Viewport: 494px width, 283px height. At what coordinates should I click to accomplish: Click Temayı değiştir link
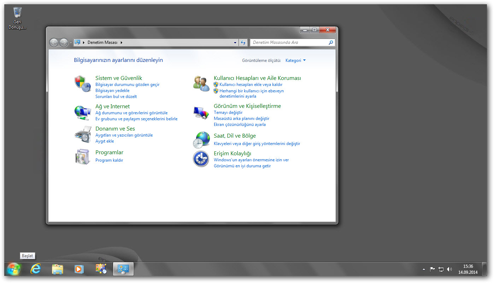(228, 112)
